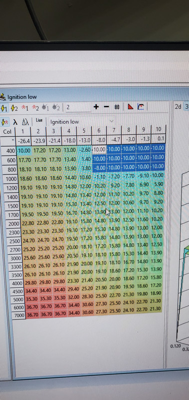
Task: Click the red triangle interpolate icon
Action: point(131,106)
